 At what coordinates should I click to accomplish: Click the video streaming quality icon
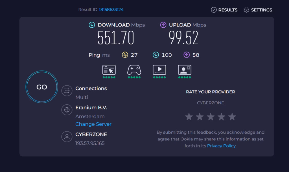pyautogui.click(x=159, y=70)
